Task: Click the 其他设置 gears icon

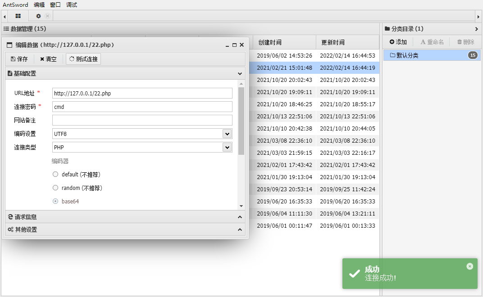Action: click(10, 229)
